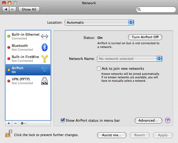This screenshot has height=143, width=178.
Task: Uncheck Show AirPort status in menu bar
Action: click(63, 120)
